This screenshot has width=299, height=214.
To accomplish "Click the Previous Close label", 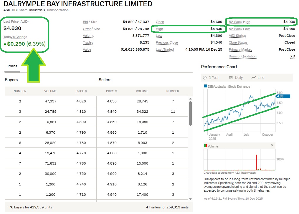I will 167,43.
